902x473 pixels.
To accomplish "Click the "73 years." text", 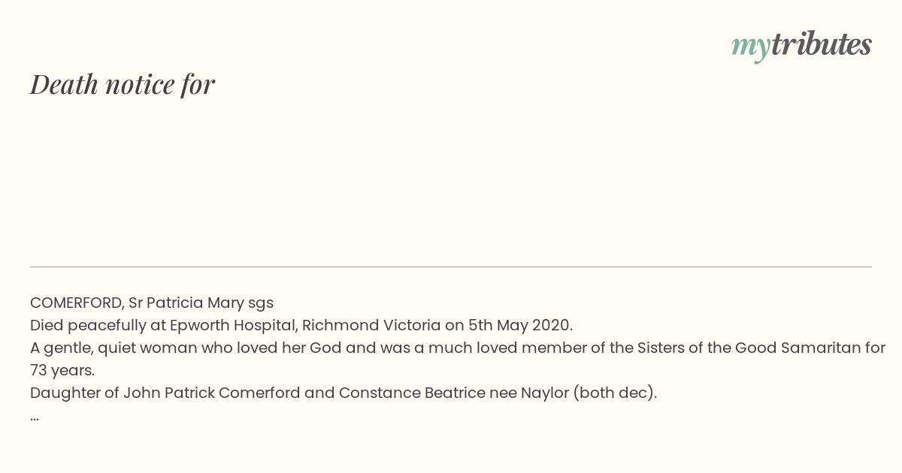I will [x=62, y=371].
